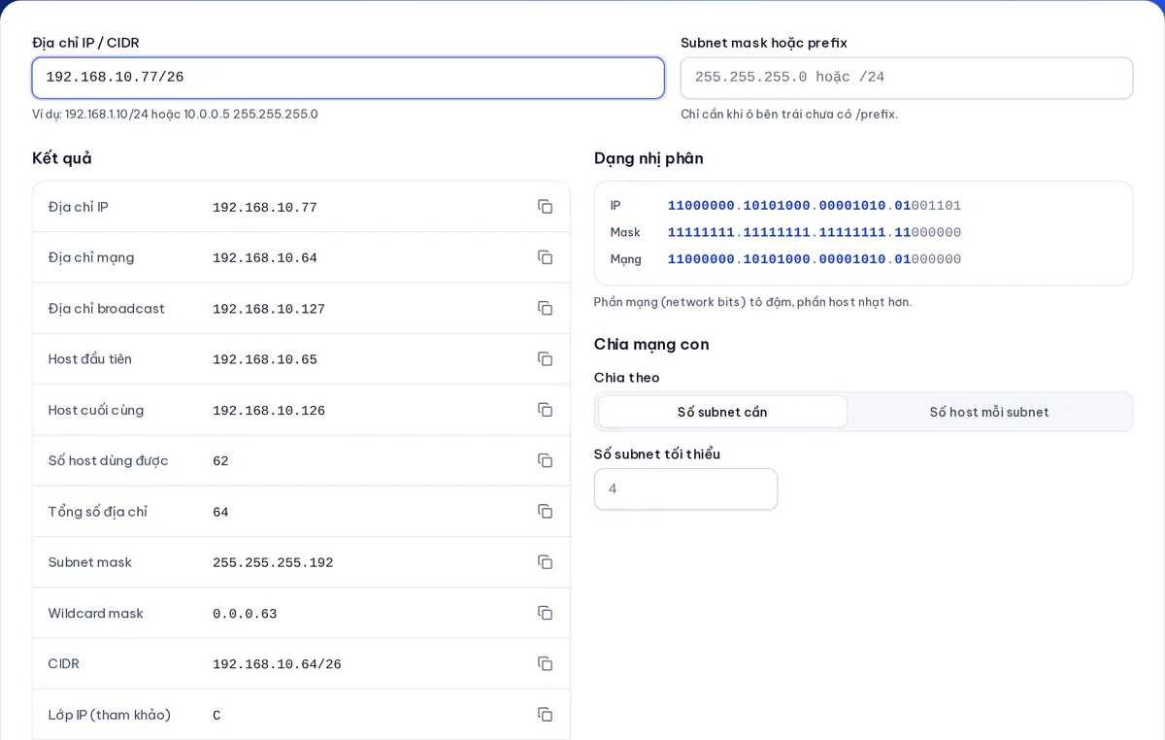Screen dimensions: 1165x740
Task: Click the Số subnet tối thiểu label
Action: coord(657,454)
